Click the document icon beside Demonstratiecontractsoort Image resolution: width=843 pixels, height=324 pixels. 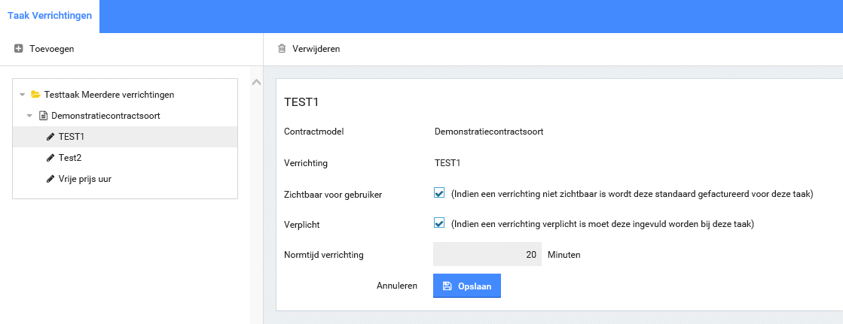tap(43, 116)
